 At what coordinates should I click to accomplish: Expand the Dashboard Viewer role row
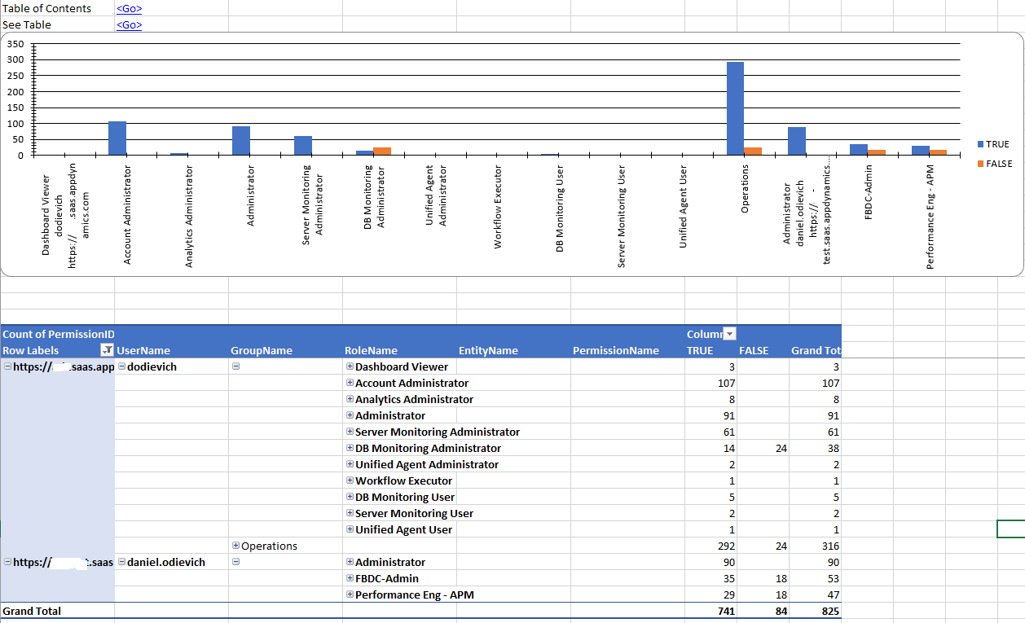tap(350, 366)
